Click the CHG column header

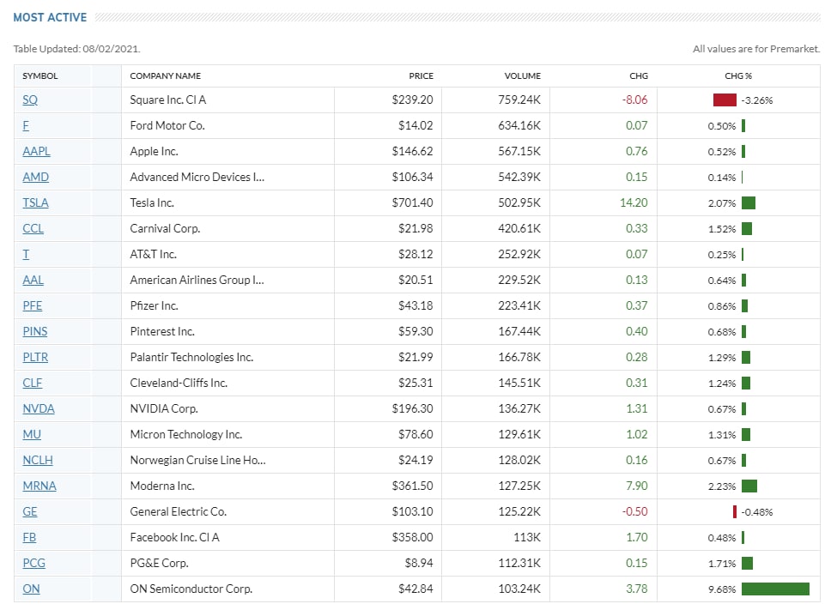point(639,75)
